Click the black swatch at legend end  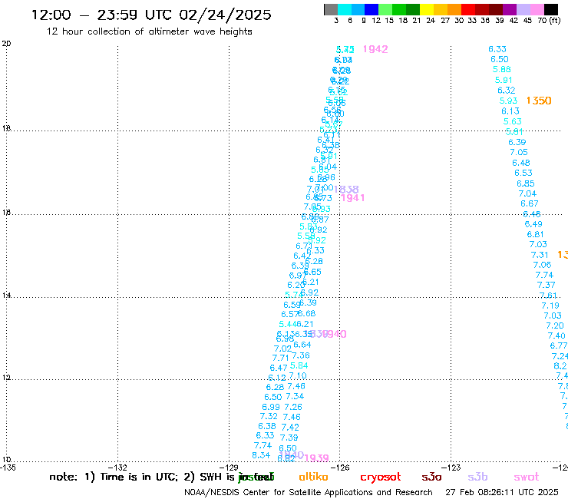[x=551, y=9]
